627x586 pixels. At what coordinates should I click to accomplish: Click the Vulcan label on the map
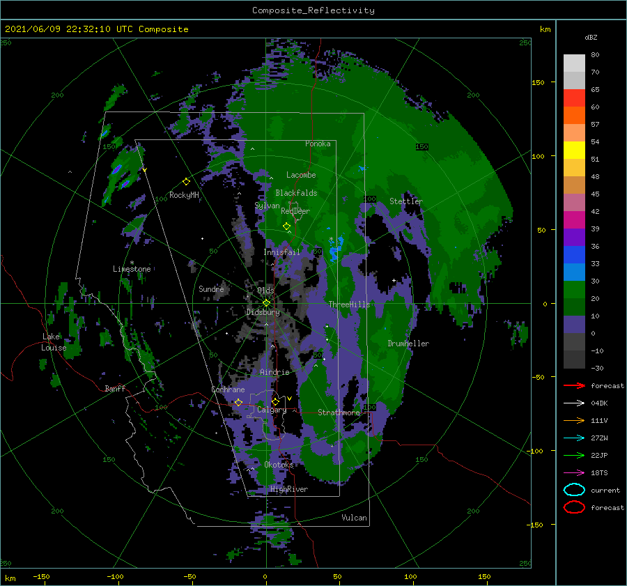(355, 518)
